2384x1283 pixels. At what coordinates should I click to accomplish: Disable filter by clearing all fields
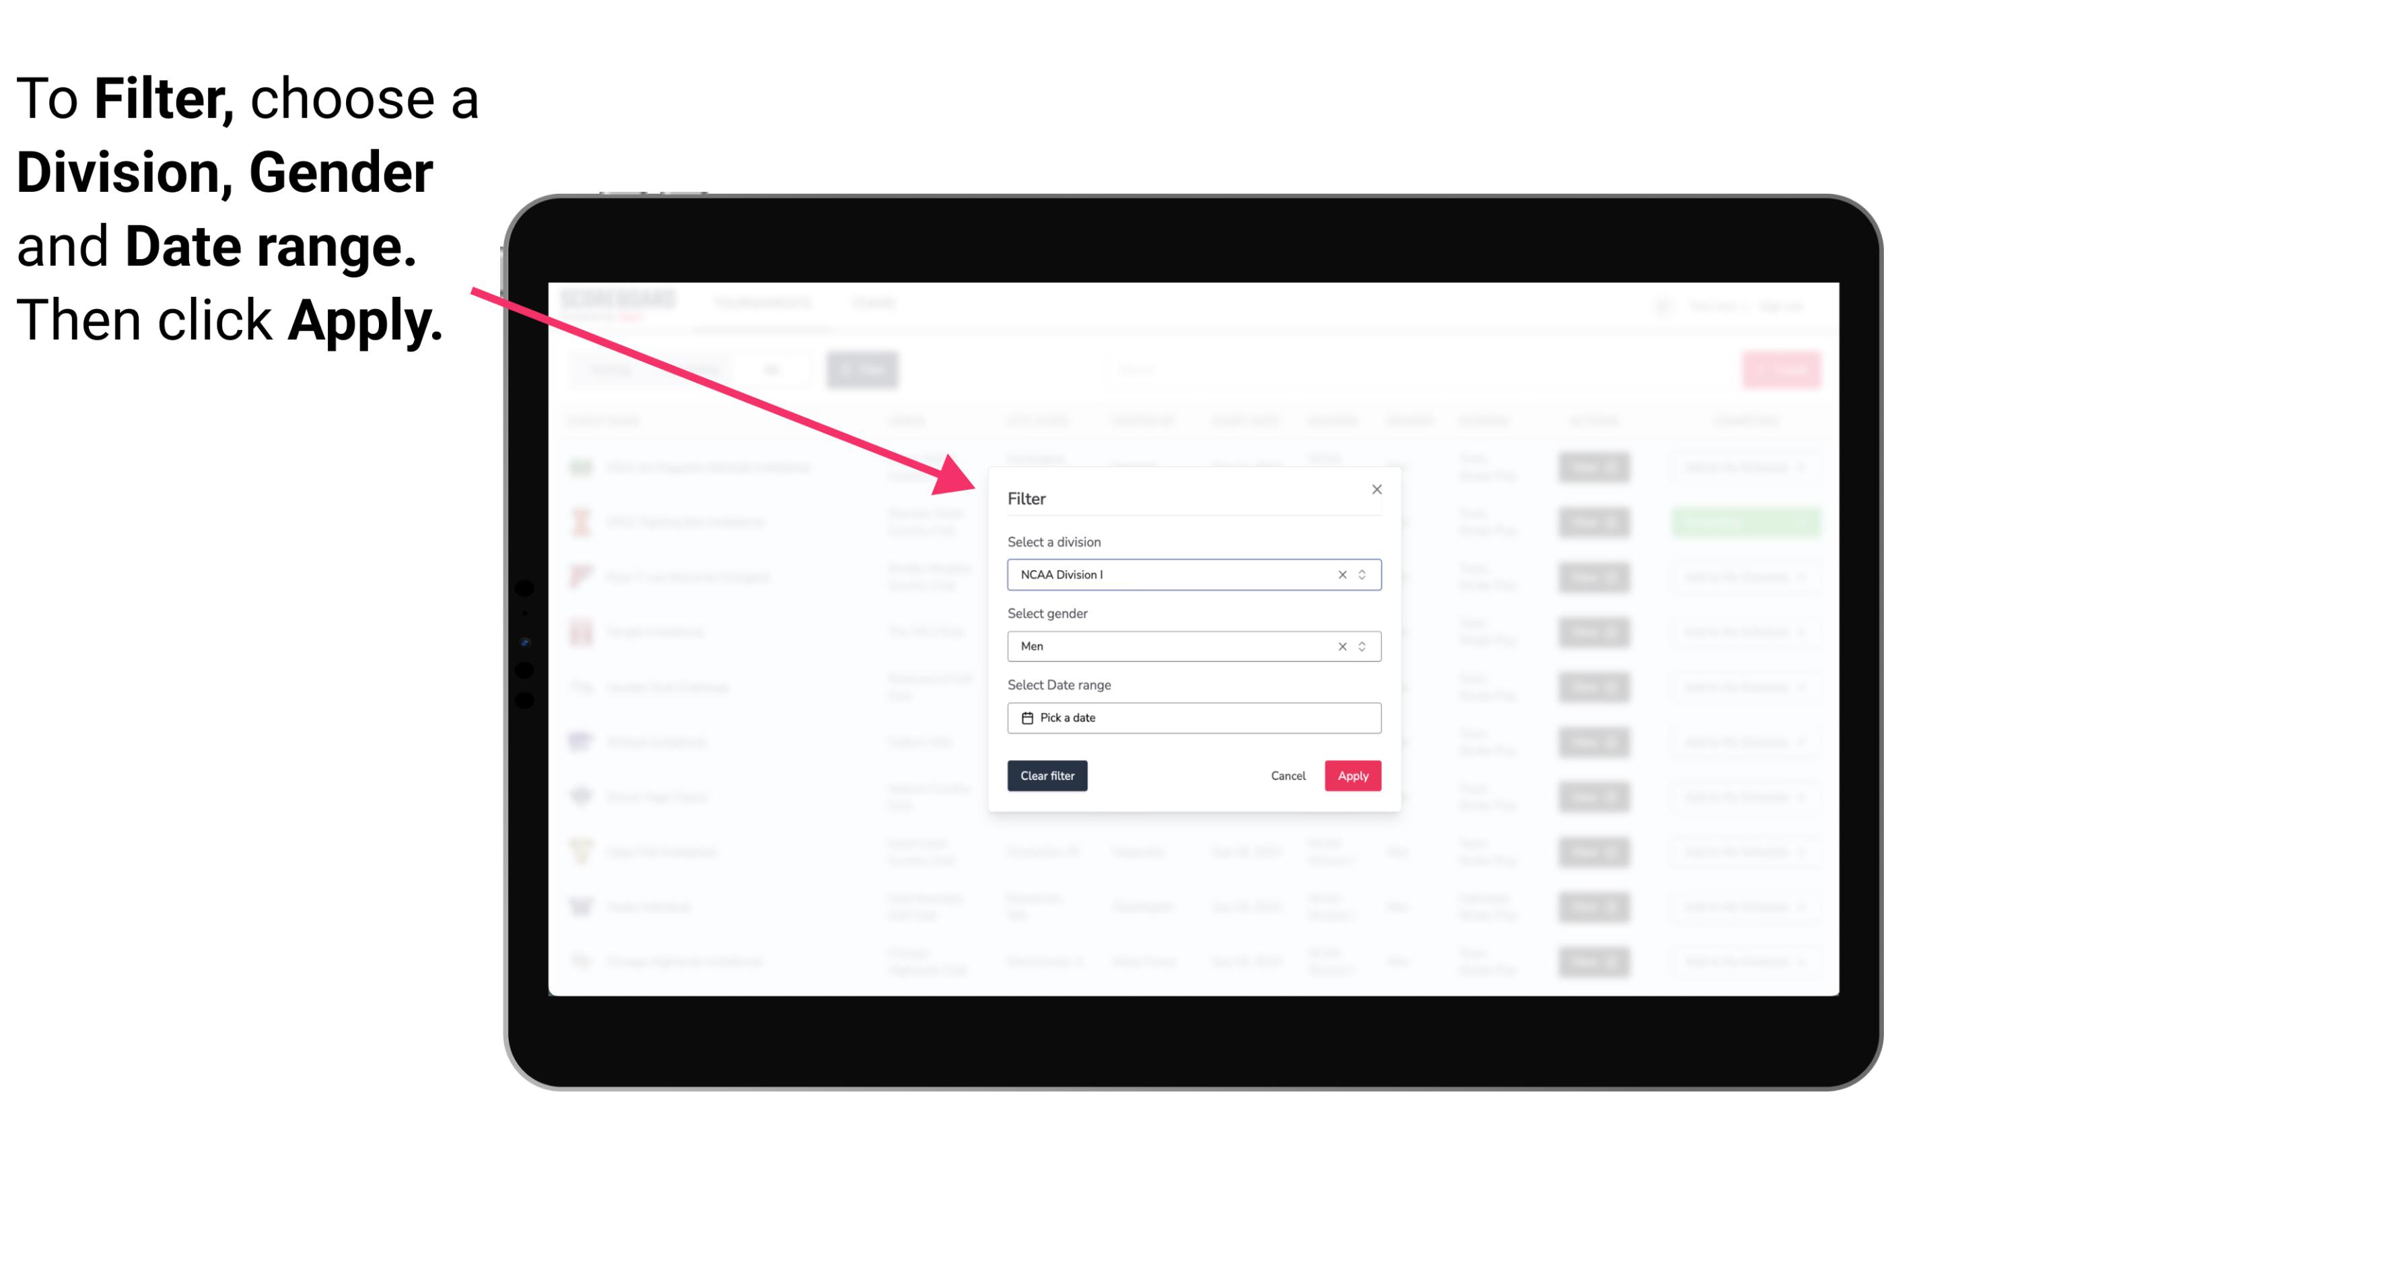1047,776
